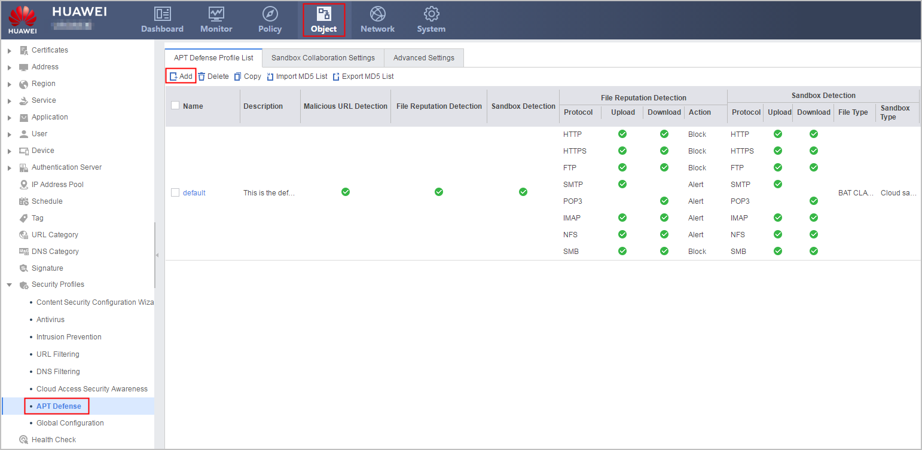Expand the Authentication Server tree node
Screen dimensions: 922x450
[x=10, y=168]
